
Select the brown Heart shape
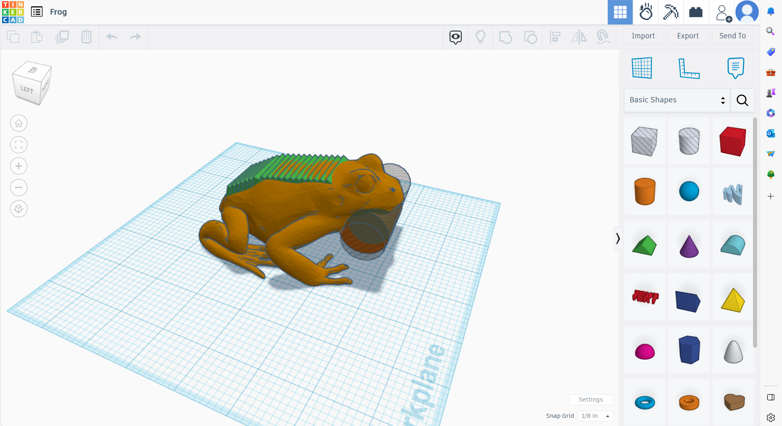[734, 402]
